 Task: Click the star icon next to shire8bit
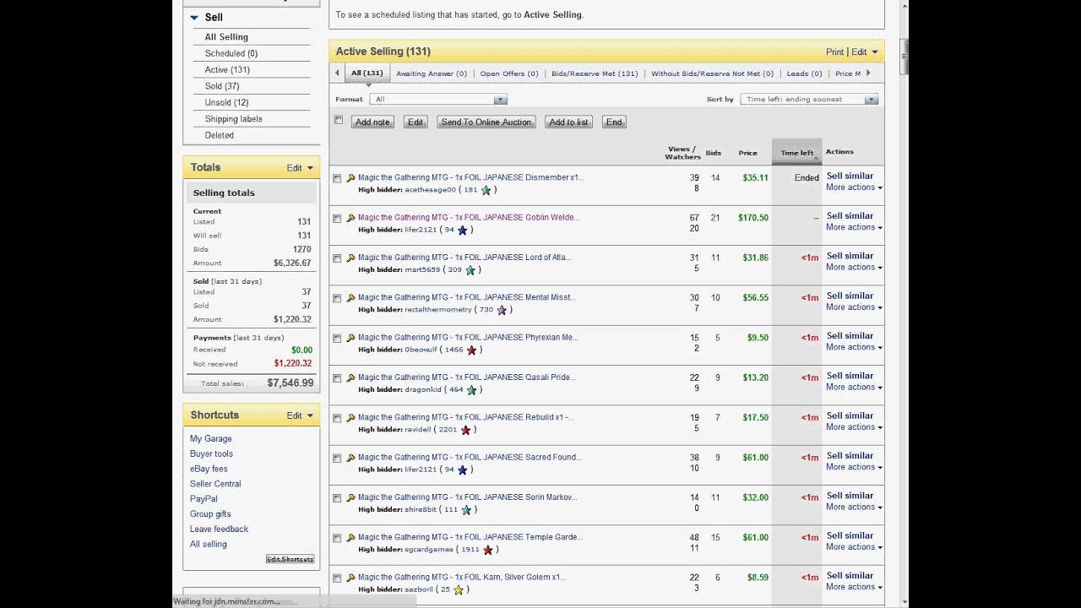coord(465,510)
